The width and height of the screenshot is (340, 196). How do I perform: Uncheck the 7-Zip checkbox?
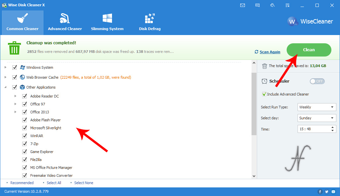click(25, 144)
